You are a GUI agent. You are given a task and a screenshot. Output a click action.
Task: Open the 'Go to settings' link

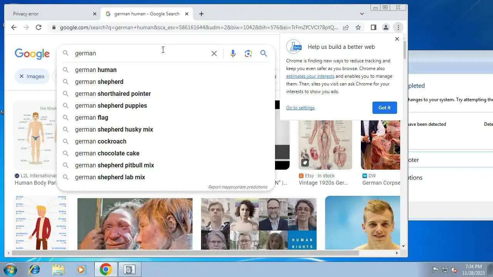[300, 108]
